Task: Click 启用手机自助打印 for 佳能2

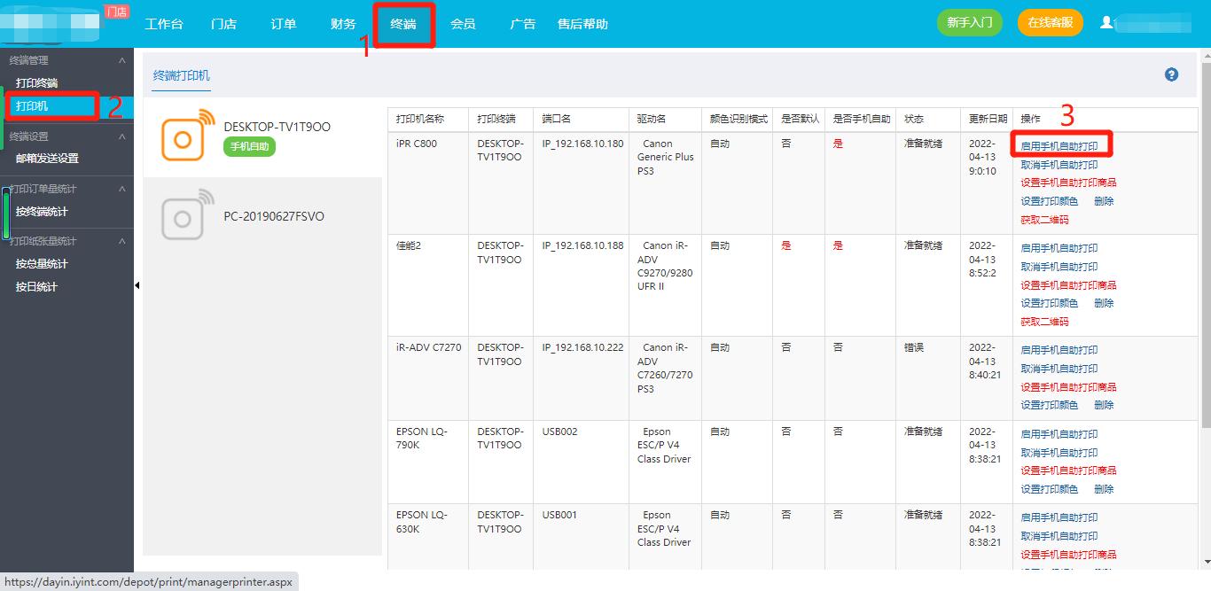Action: (x=1059, y=248)
